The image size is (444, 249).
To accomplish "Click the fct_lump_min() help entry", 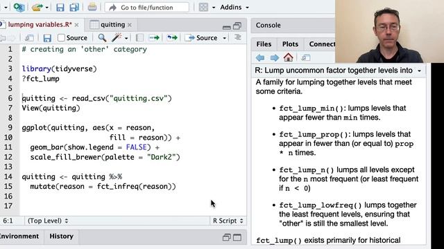I will click(x=311, y=109).
